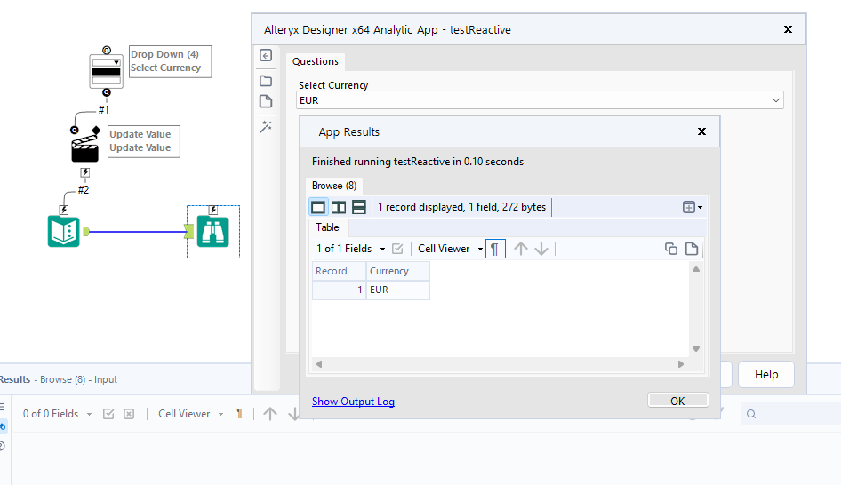Click lightning anchor above the Text Input tool

coord(64,210)
